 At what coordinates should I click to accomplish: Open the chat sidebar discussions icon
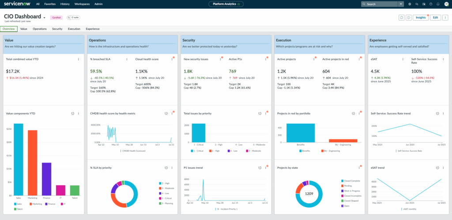(417, 4)
